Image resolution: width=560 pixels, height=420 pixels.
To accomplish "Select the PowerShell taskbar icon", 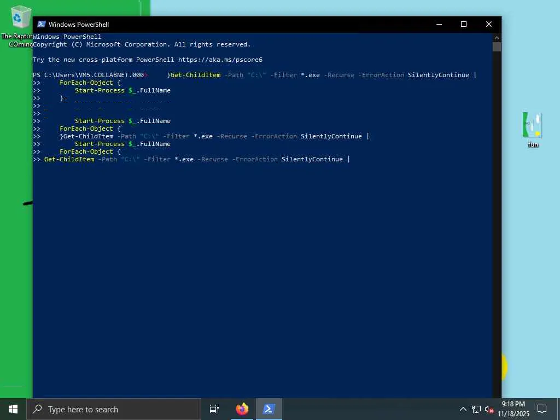I will coord(269,409).
